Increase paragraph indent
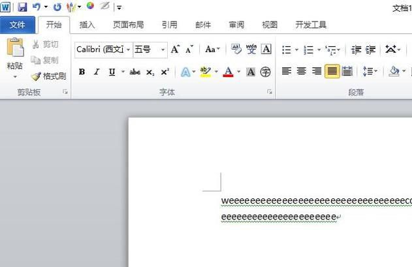This screenshot has height=267, width=412. (371, 50)
